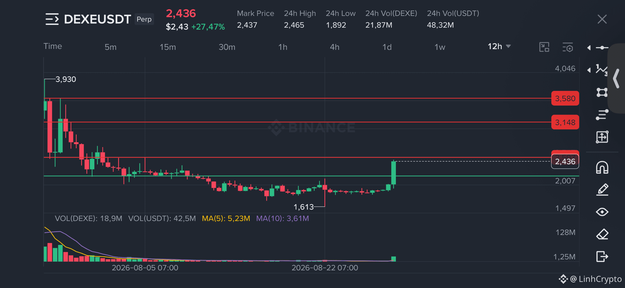This screenshot has height=288, width=625.
Task: Open the chart layout icon
Action: (x=544, y=47)
